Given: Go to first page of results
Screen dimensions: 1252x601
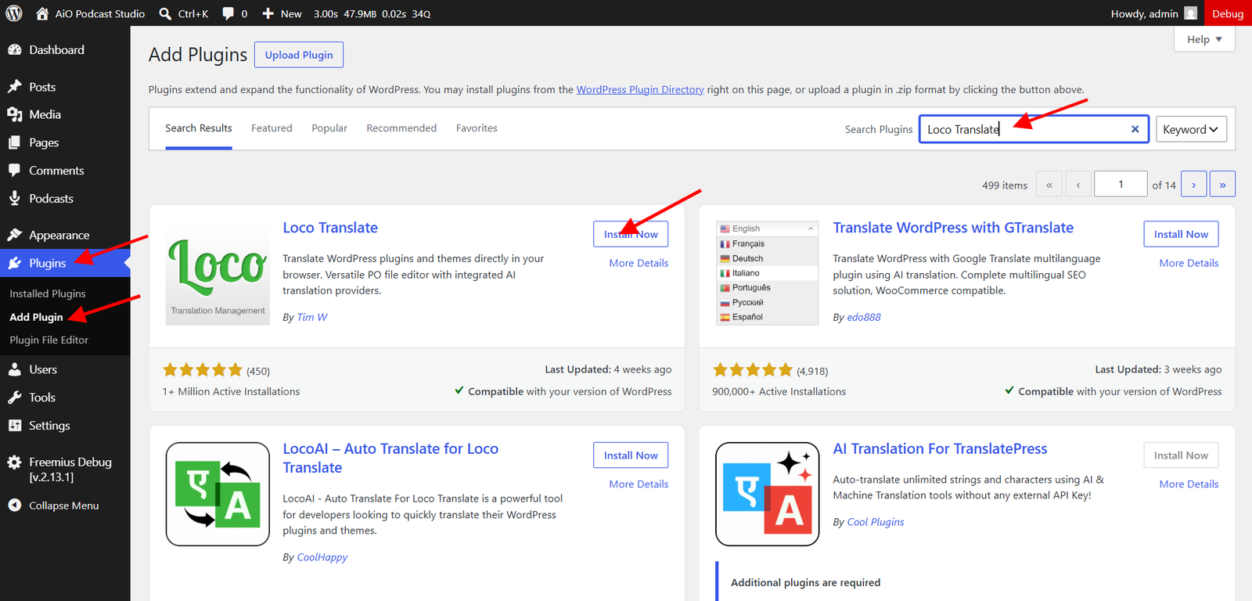Looking at the screenshot, I should point(1049,185).
